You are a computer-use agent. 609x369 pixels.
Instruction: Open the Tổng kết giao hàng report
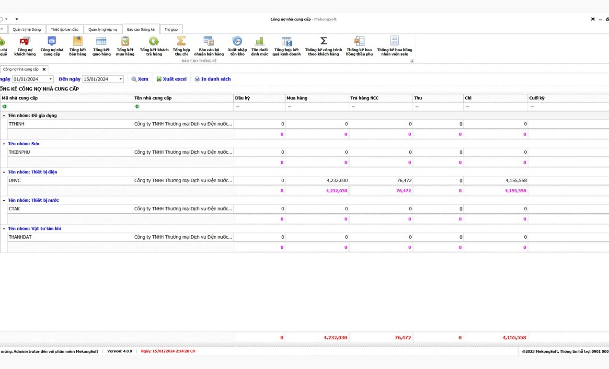101,46
